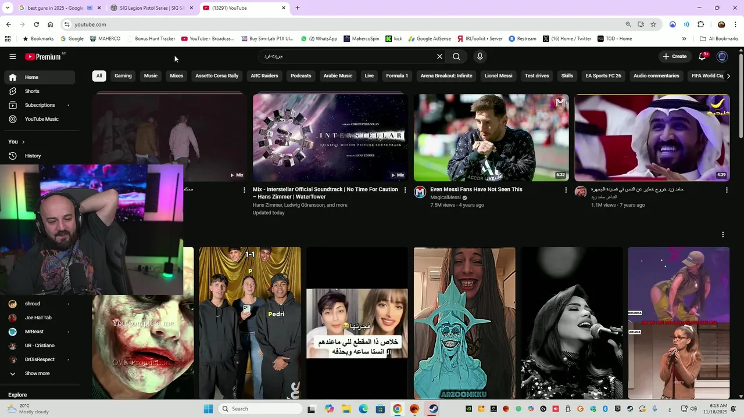The image size is (744, 418).
Task: Expand the You section
Action: click(x=16, y=142)
